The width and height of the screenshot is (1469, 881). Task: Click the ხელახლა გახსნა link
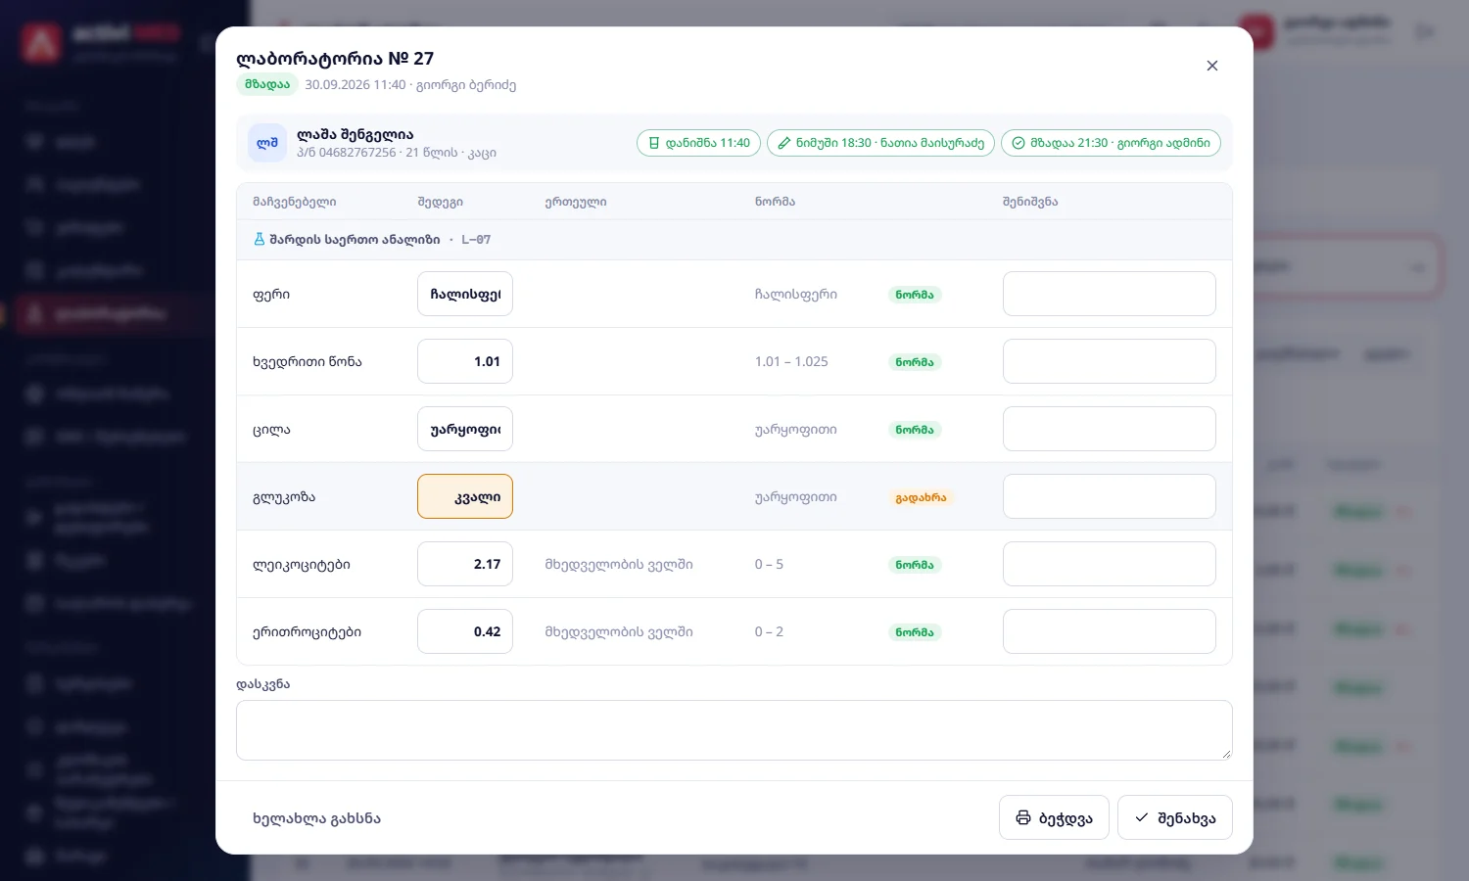[316, 818]
